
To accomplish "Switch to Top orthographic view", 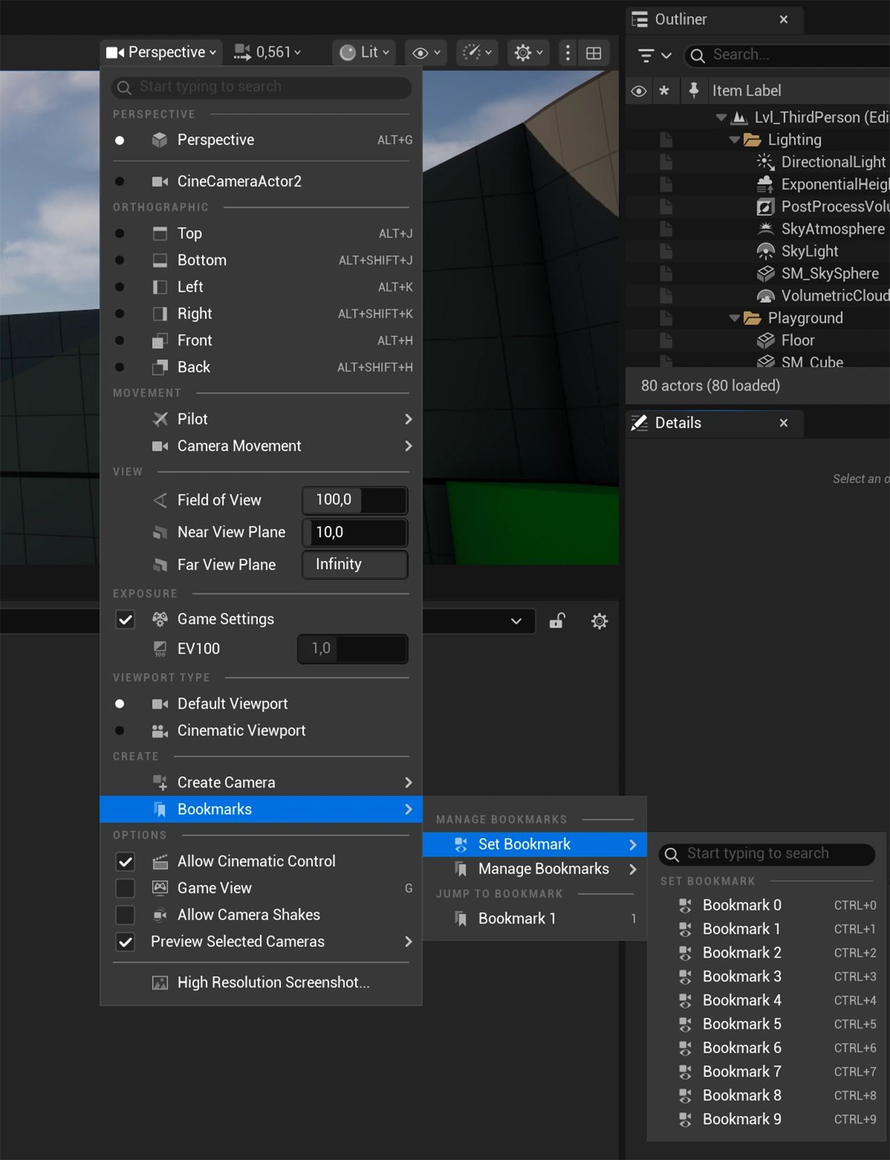I will click(261, 234).
